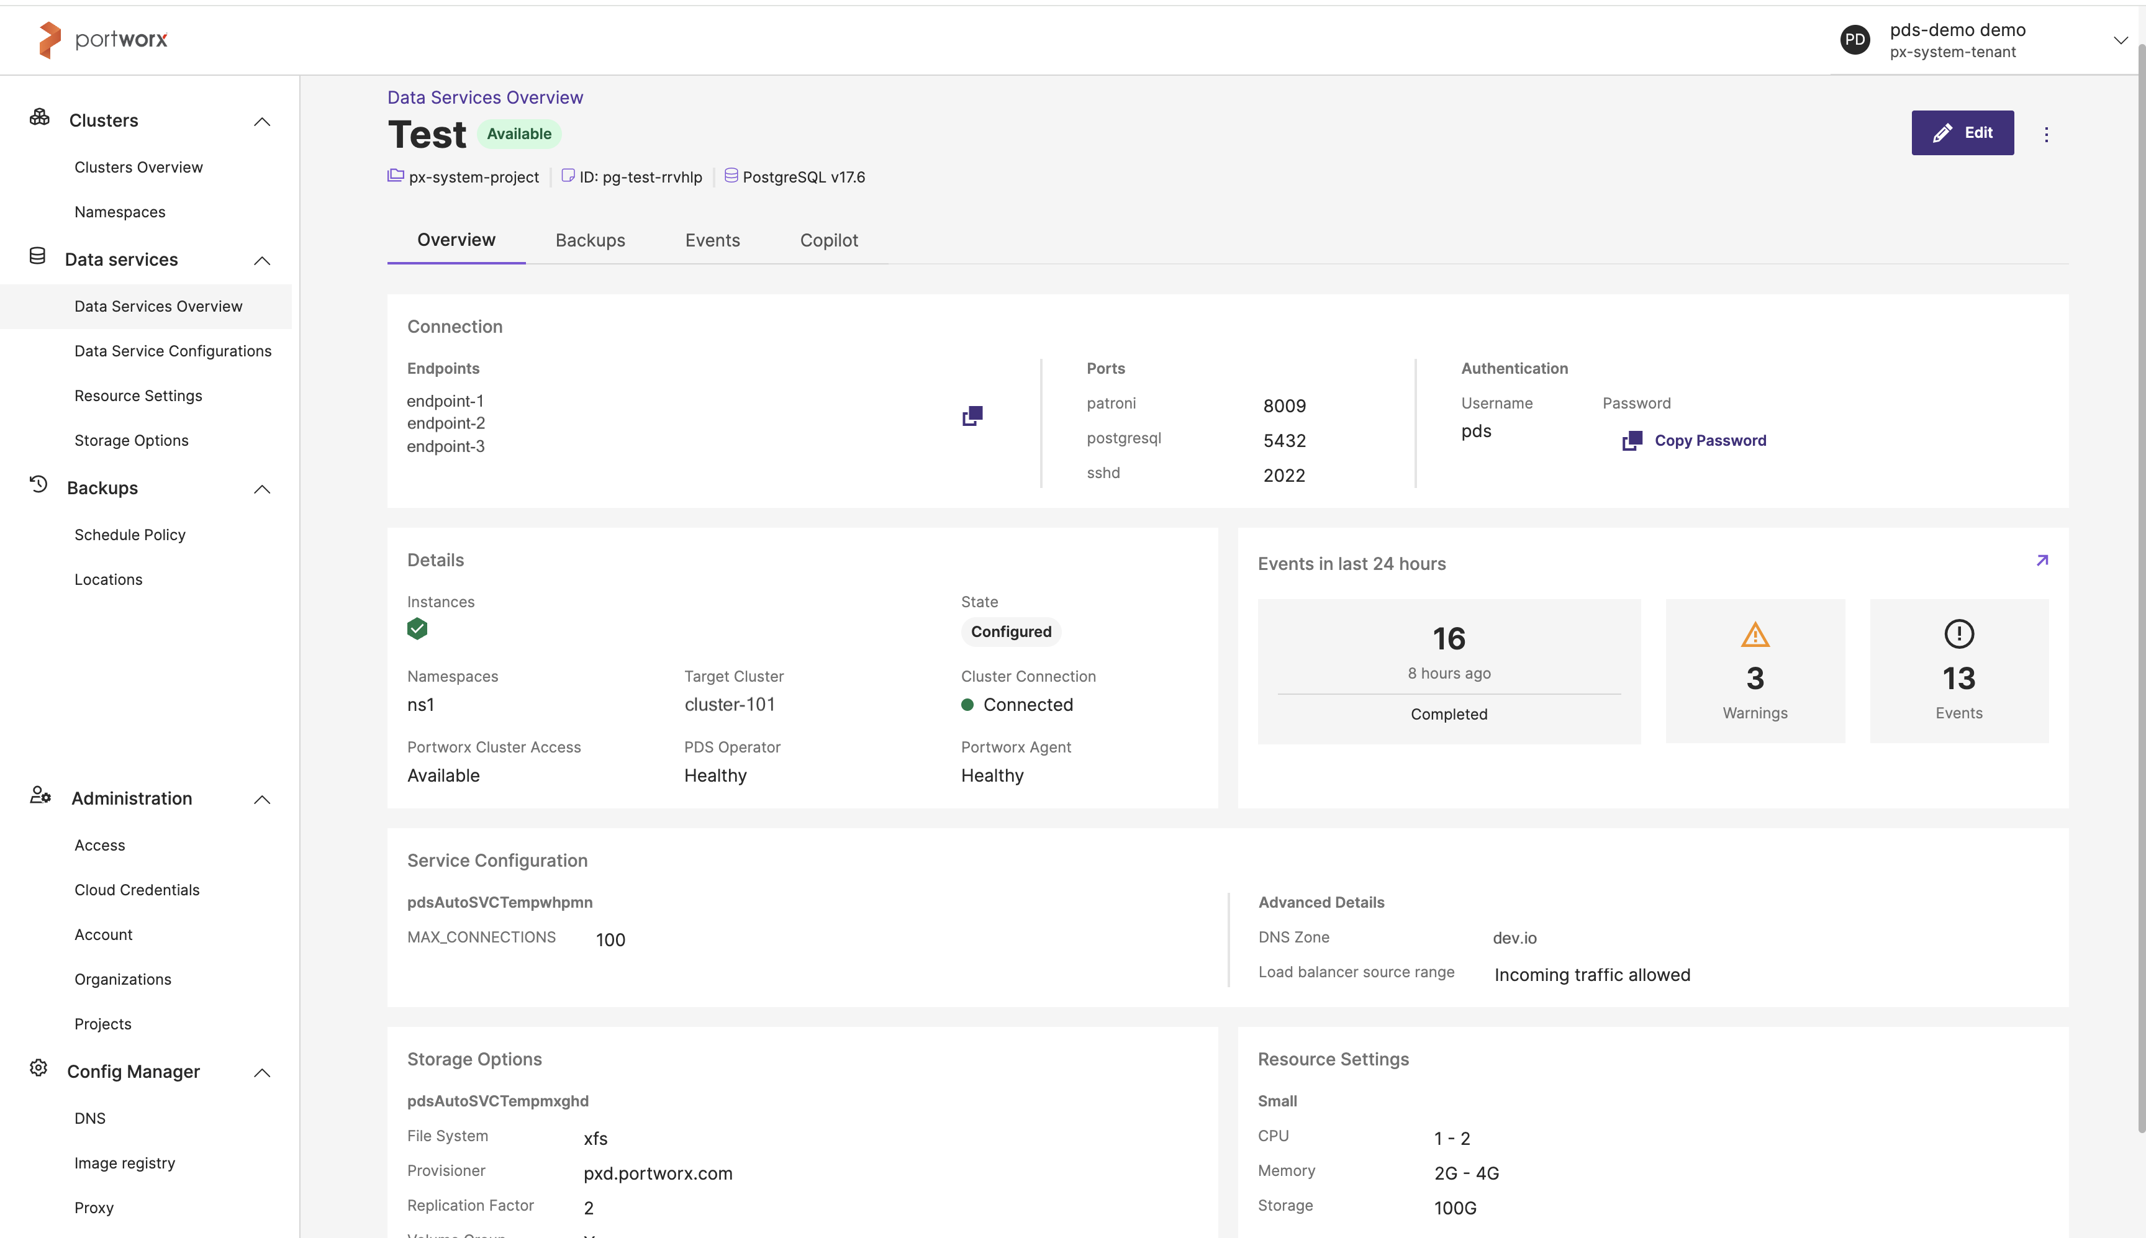Click the Copy Password icon
This screenshot has height=1238, width=2146.
point(1632,440)
